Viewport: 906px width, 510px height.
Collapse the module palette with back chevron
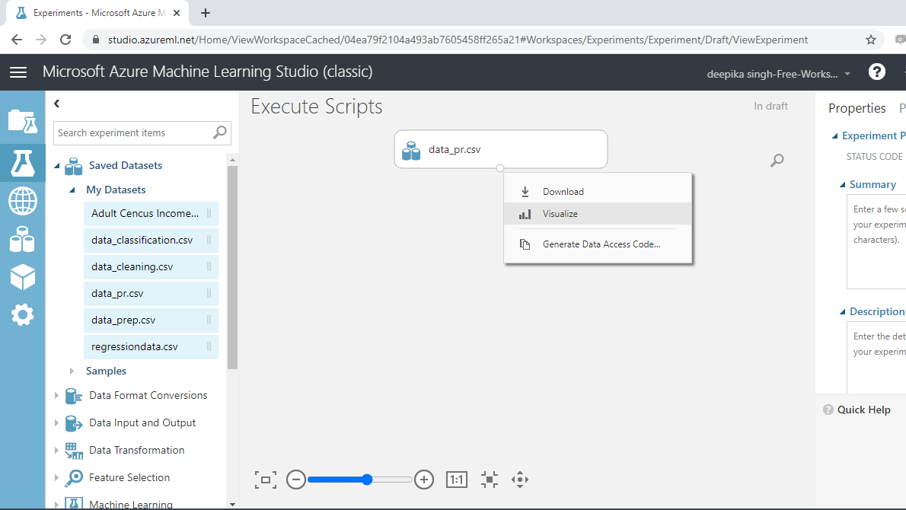(56, 104)
